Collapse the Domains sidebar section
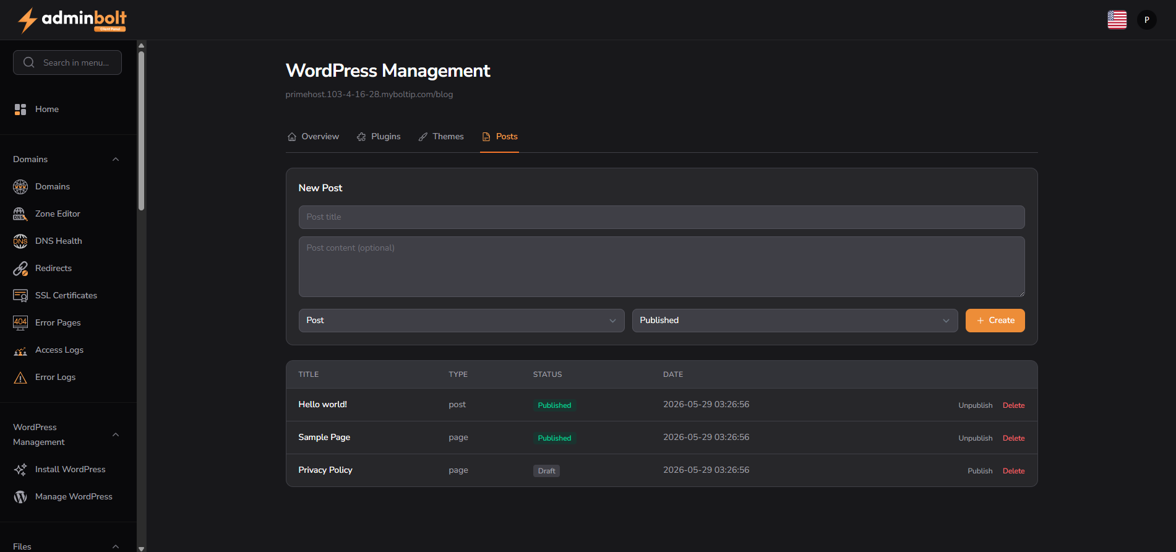This screenshot has width=1176, height=552. [116, 159]
